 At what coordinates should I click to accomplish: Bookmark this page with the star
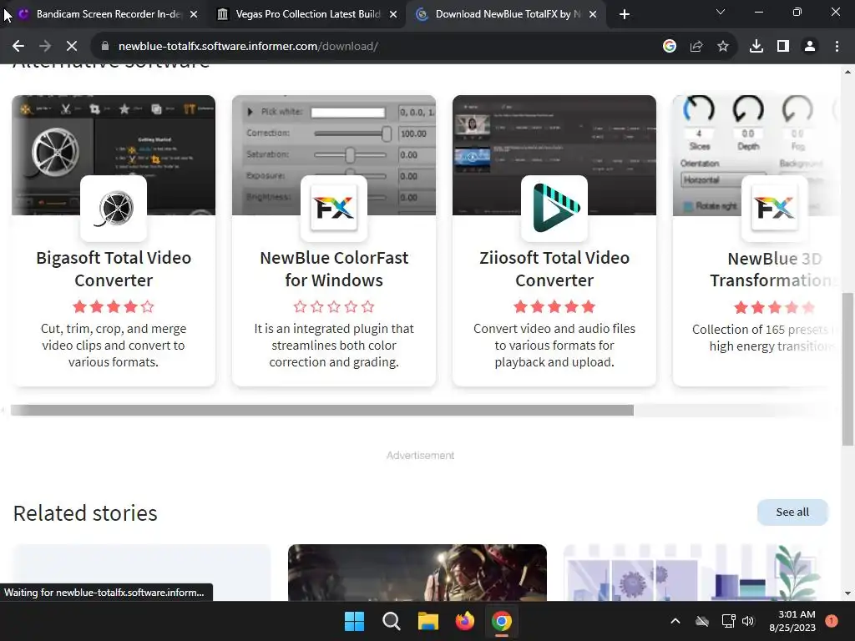click(723, 47)
